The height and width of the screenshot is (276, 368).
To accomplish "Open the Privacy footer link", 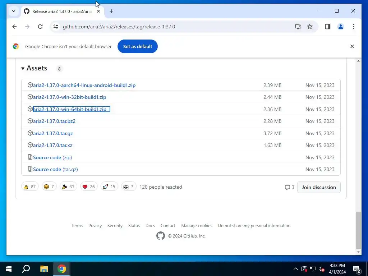I will pos(95,226).
